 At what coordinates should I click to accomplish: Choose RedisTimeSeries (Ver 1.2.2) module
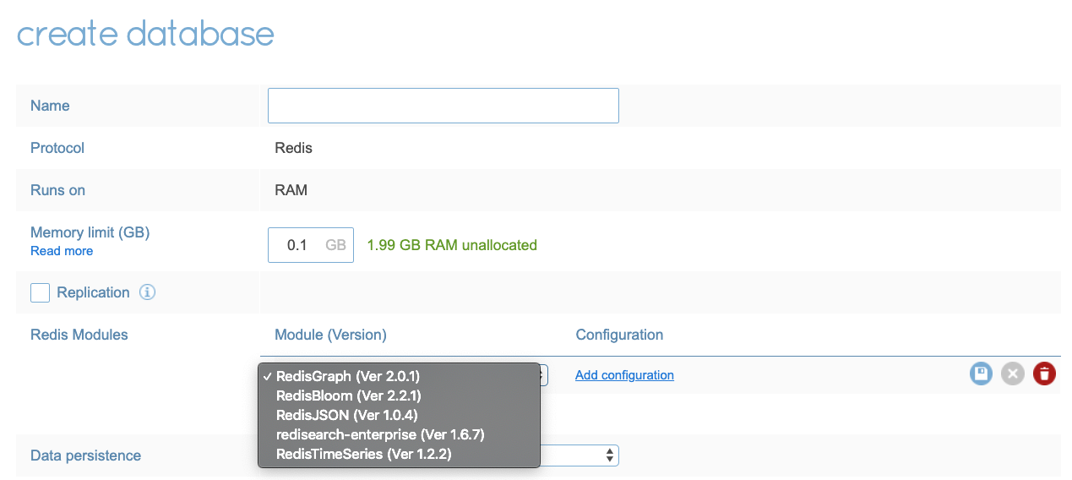363,454
